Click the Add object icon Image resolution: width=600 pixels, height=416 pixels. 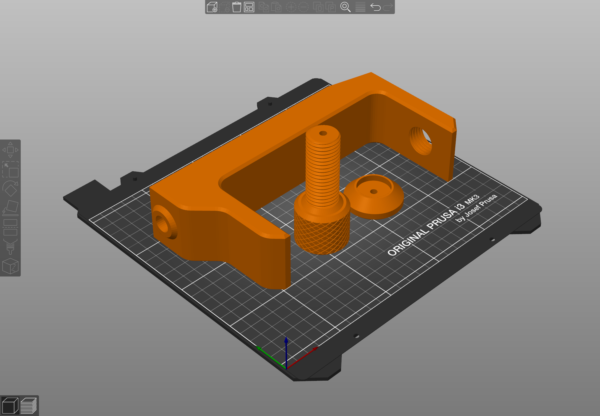click(212, 7)
